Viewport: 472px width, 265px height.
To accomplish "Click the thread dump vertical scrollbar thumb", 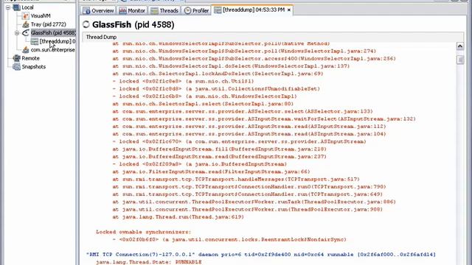I will pos(460,60).
